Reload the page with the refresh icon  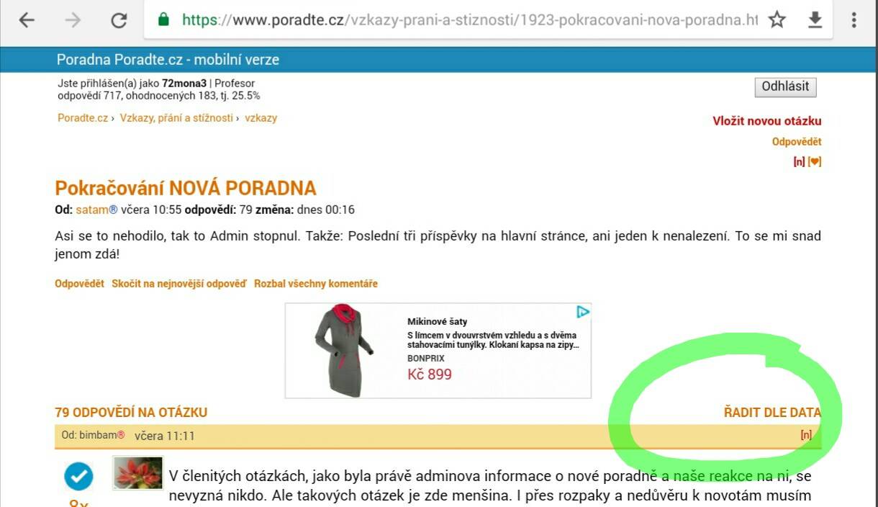(x=119, y=20)
